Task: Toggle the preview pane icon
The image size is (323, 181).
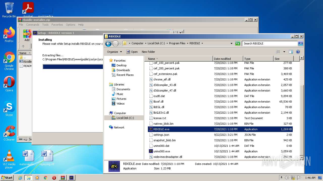Action: click(291, 52)
